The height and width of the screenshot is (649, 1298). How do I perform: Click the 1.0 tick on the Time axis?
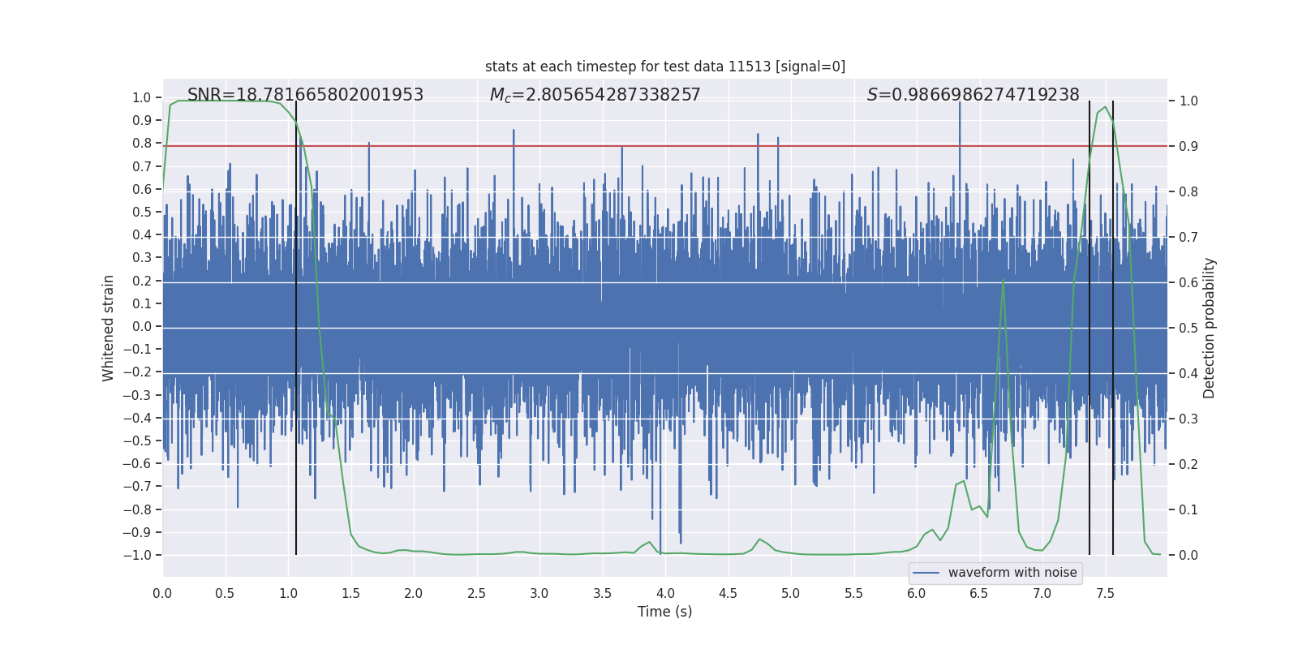[288, 593]
